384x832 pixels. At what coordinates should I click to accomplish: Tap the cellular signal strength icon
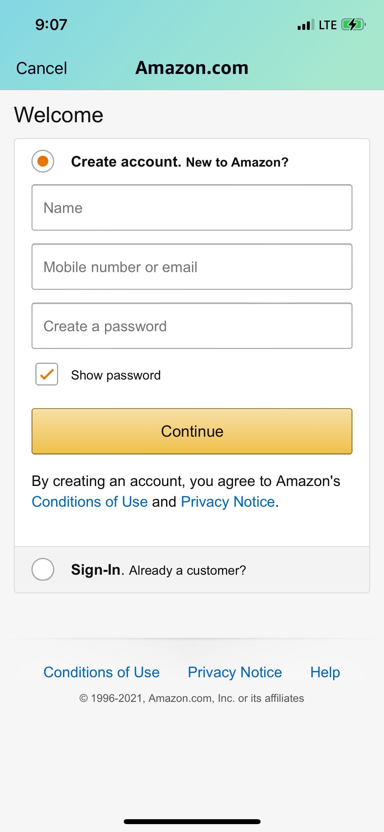point(306,25)
